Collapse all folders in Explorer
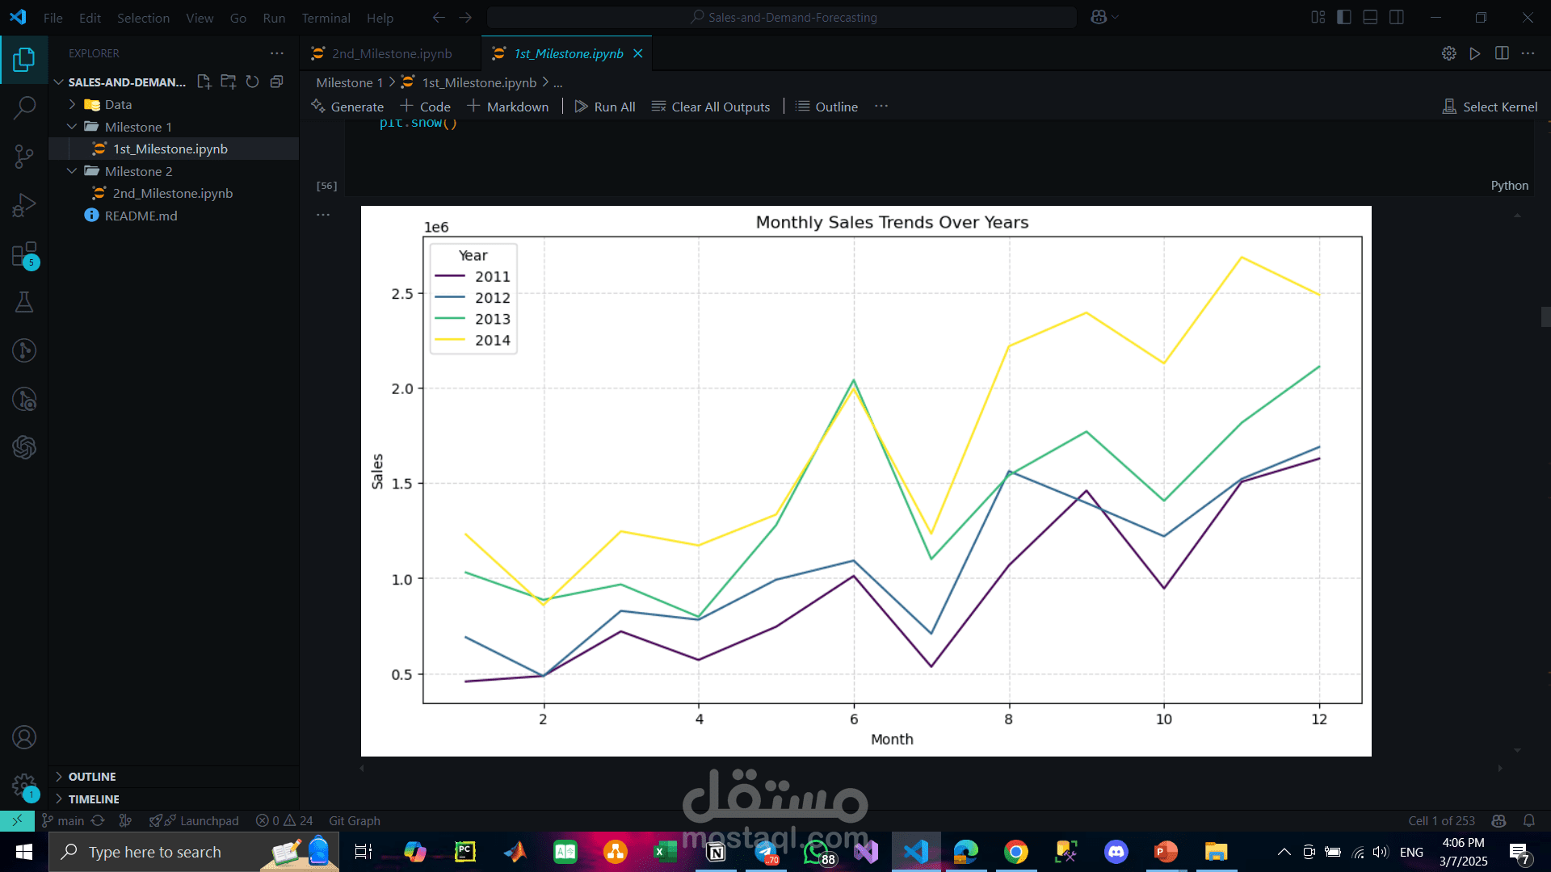This screenshot has width=1551, height=872. pyautogui.click(x=276, y=82)
